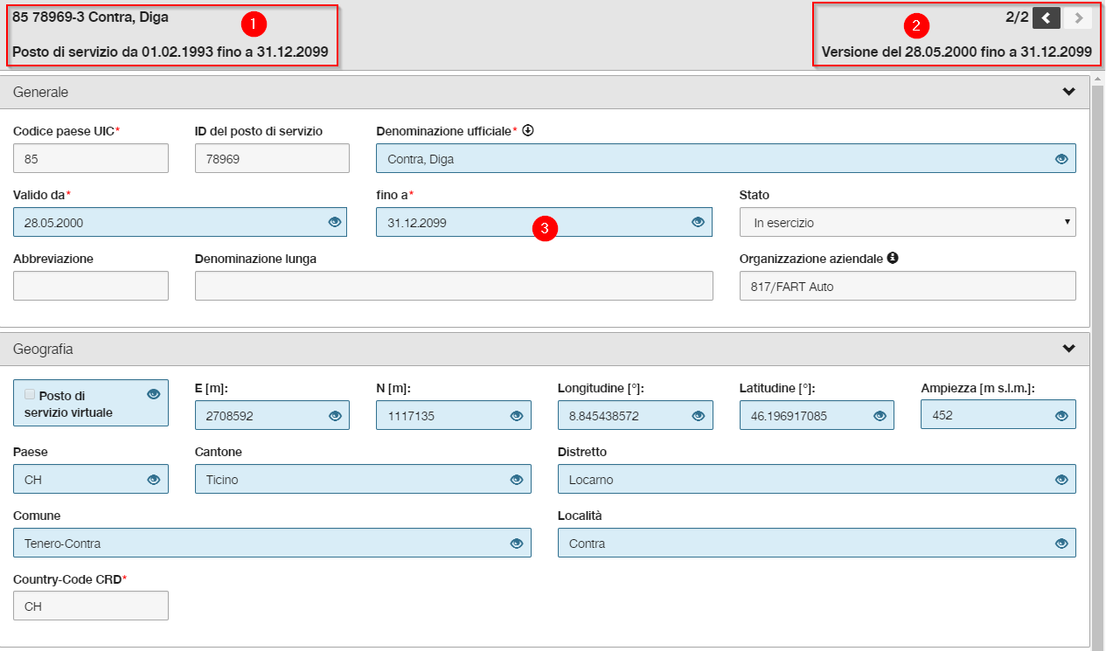Click the Abbreviazione input field
The image size is (1106, 651).
point(91,286)
